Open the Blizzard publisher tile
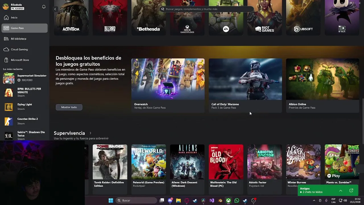 [110, 18]
